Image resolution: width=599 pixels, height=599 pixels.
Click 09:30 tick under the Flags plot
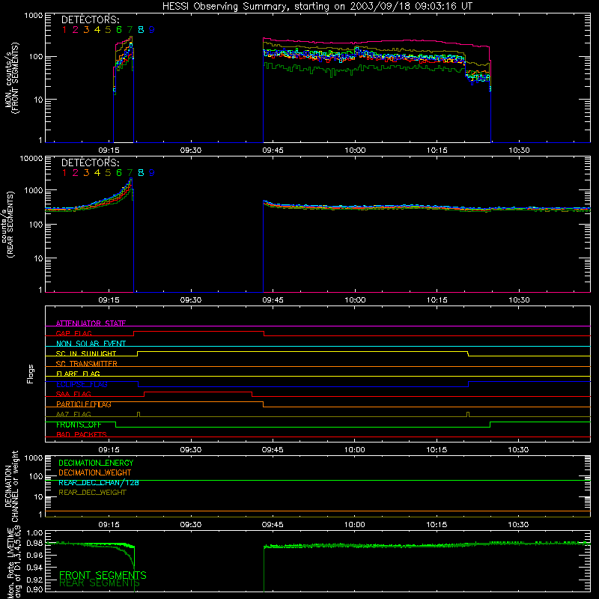pos(191,450)
